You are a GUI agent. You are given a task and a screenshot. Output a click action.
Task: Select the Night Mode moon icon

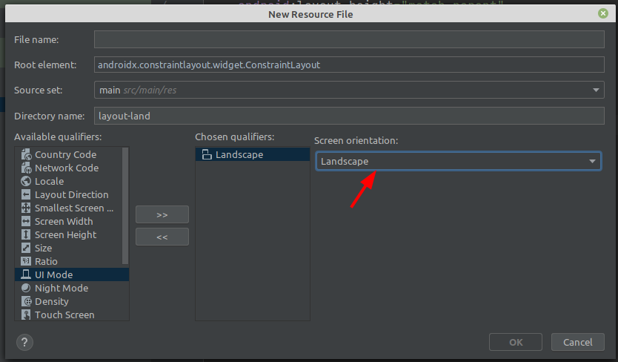point(26,289)
